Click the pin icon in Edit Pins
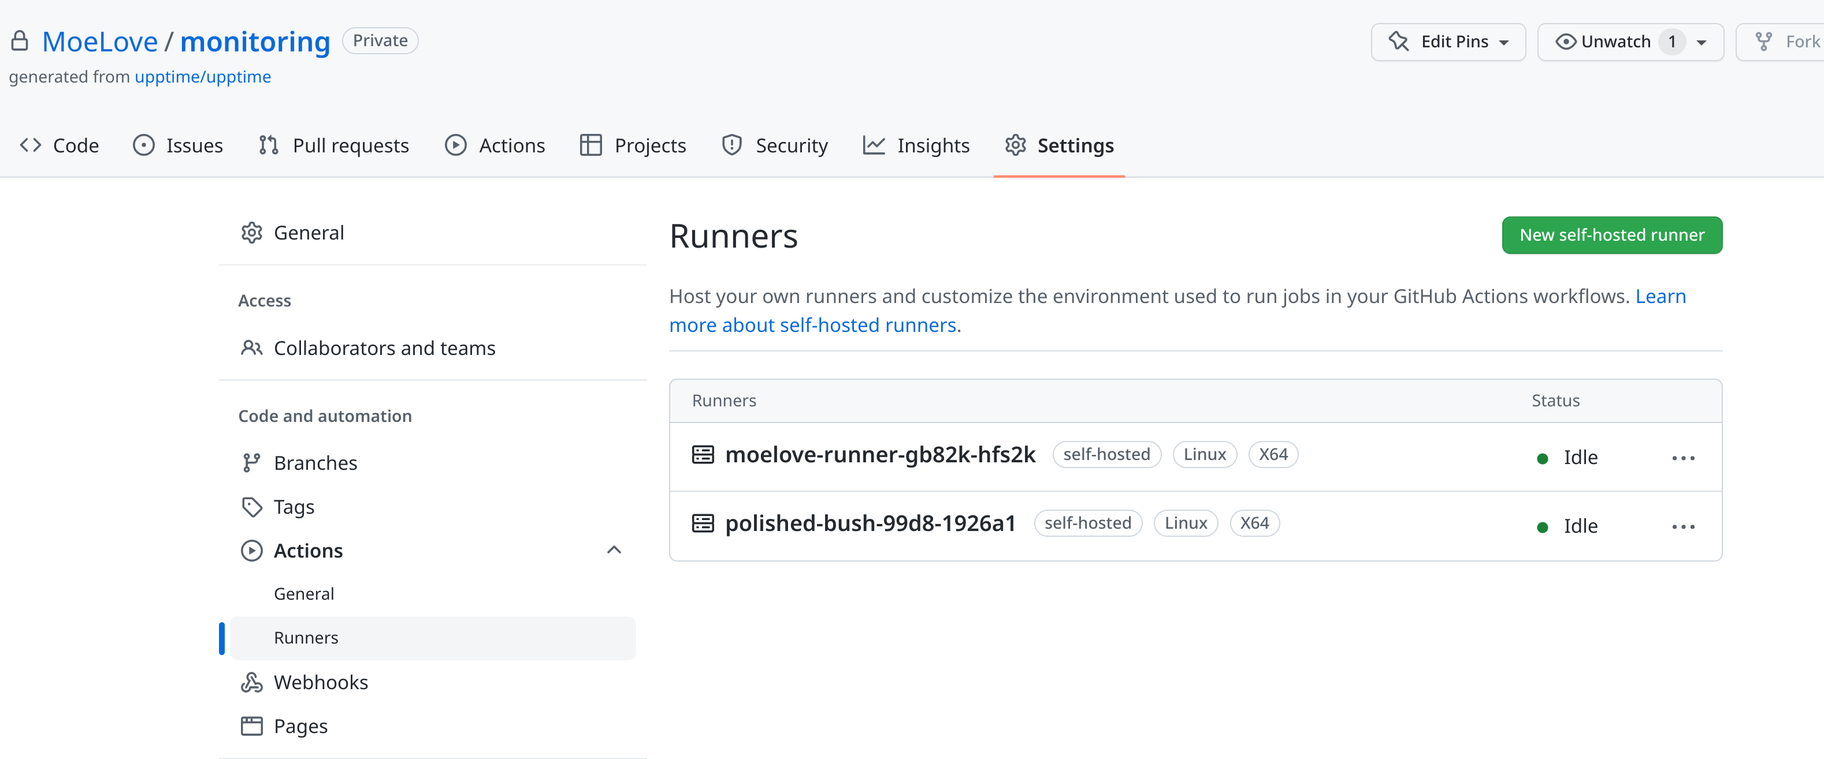1824x759 pixels. 1398,42
